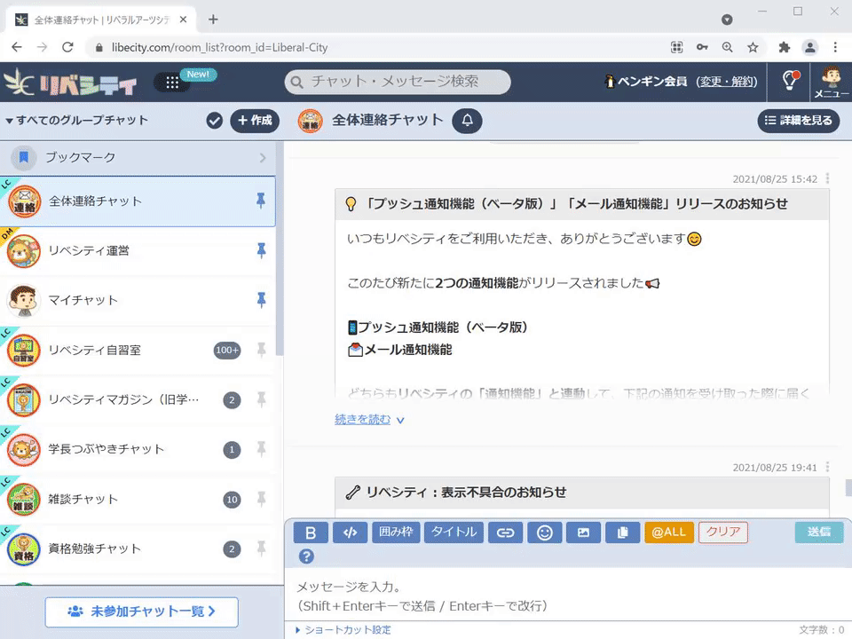The width and height of the screenshot is (852, 639).
Task: Click the chat list vertical scrollbar
Action: pos(280,248)
